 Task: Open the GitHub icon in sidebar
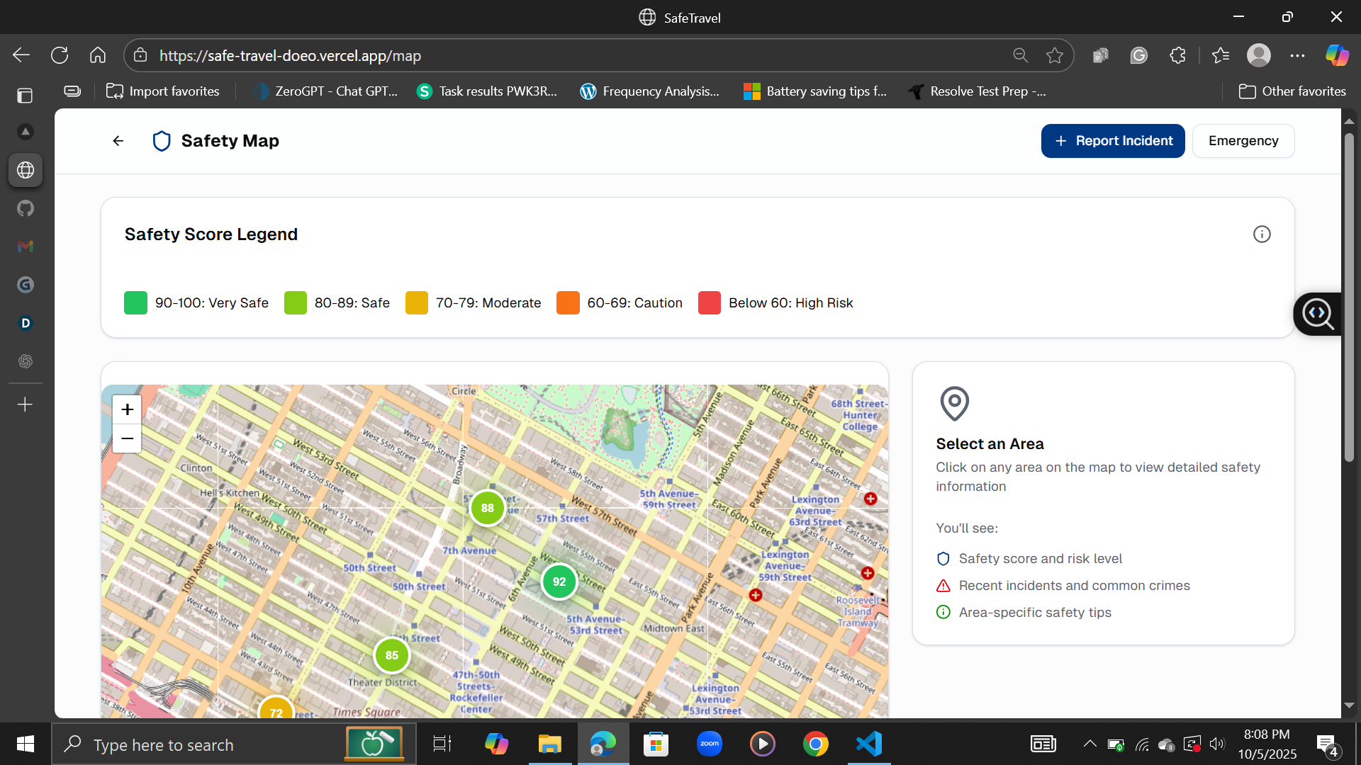[x=26, y=208]
